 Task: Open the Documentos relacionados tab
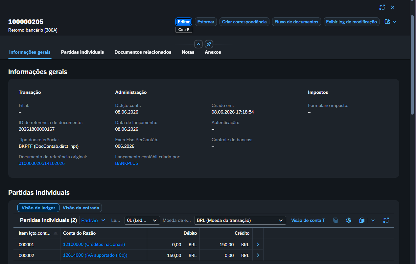click(x=143, y=52)
